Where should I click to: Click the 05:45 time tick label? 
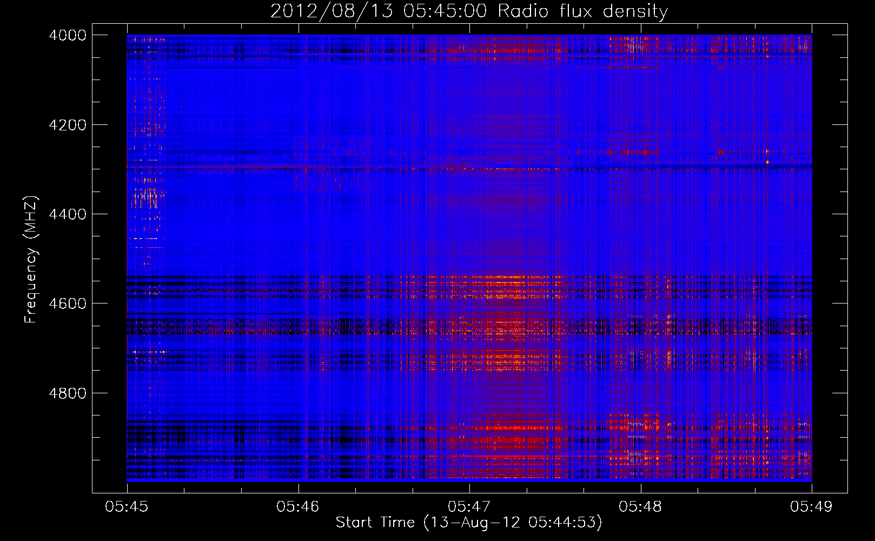tap(127, 507)
